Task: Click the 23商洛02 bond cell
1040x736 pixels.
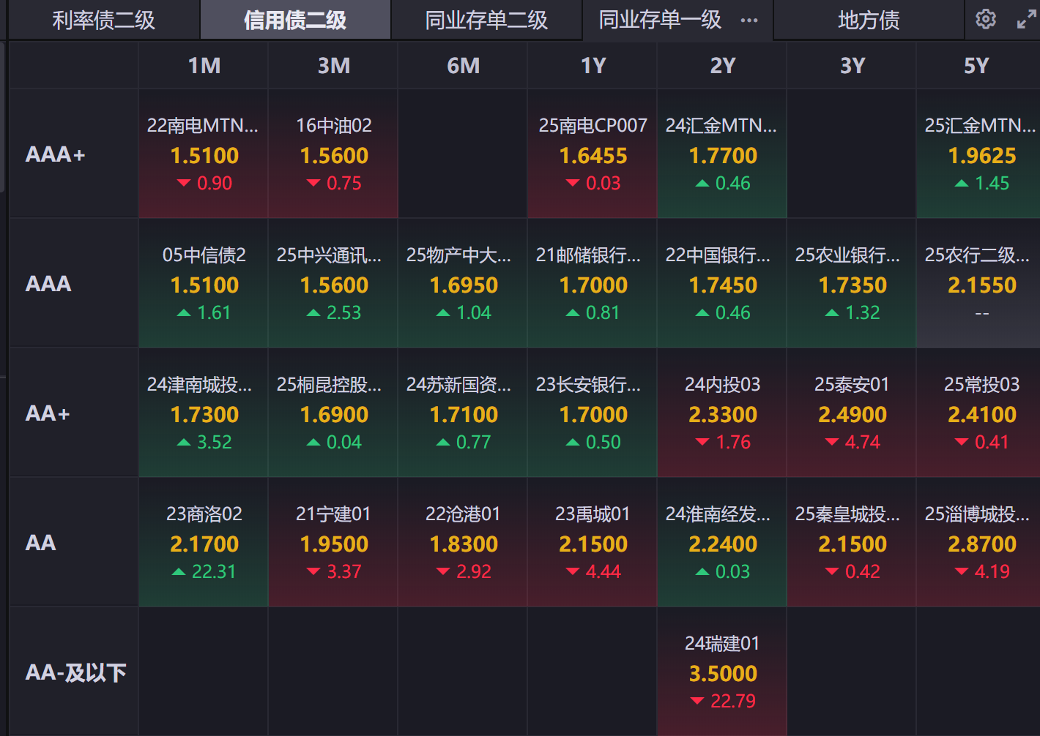Action: tap(204, 542)
